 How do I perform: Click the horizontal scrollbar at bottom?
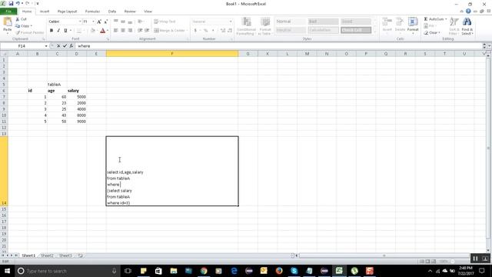[x=384, y=255]
